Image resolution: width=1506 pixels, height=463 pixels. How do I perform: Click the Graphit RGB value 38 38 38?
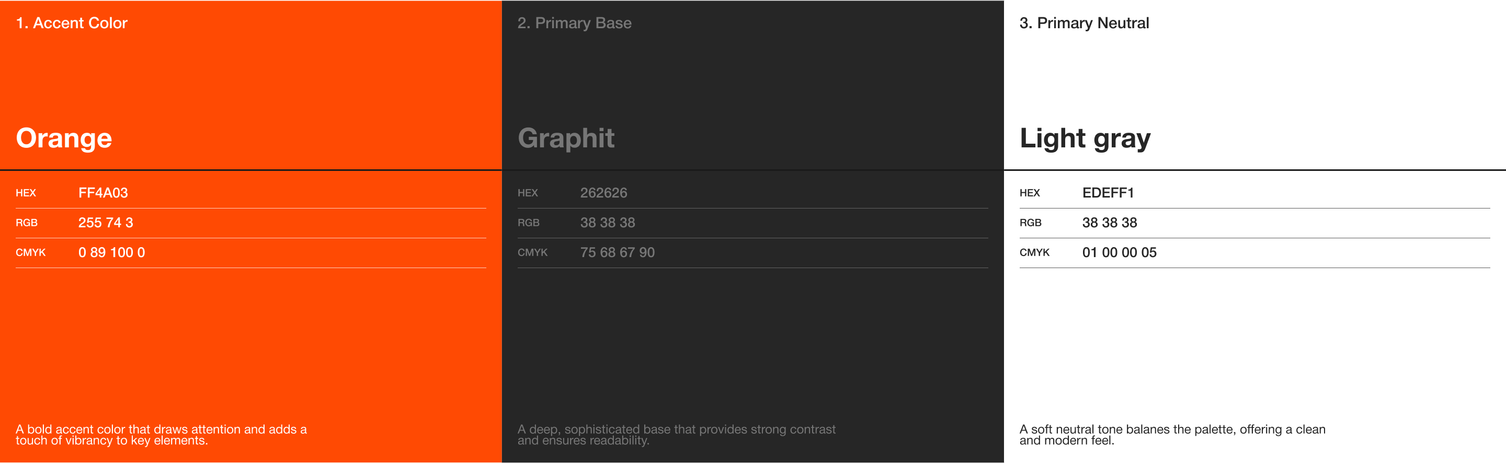click(x=608, y=223)
